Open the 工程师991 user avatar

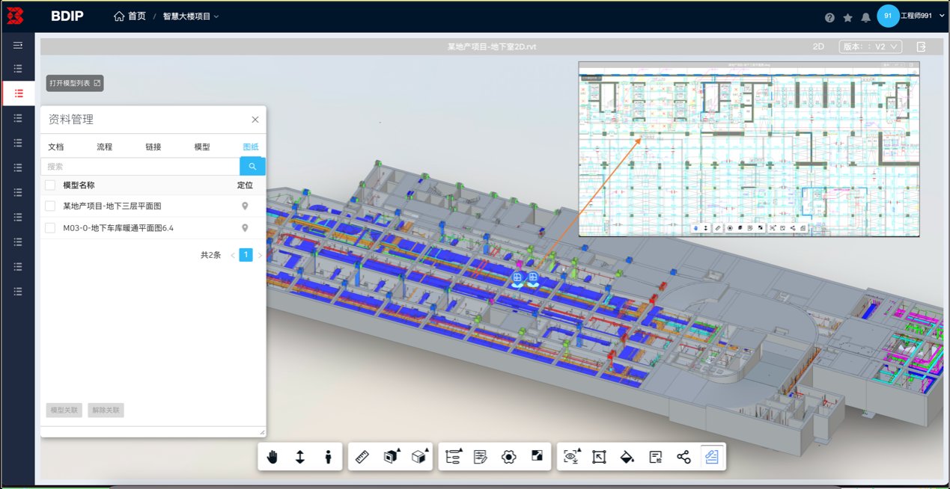pos(888,16)
